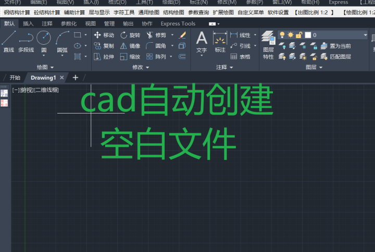Click Make Current (置为当前) layer button

pos(336,46)
